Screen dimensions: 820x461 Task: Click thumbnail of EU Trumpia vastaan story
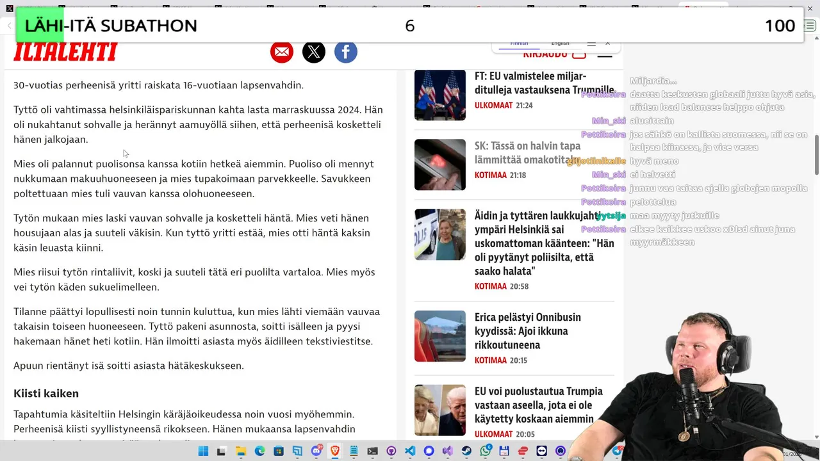click(x=440, y=410)
